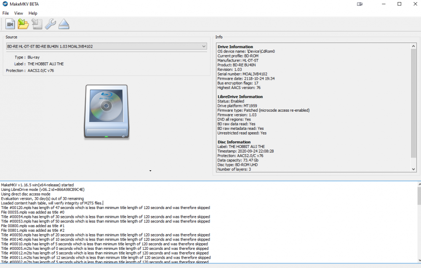Image resolution: width=421 pixels, height=268 pixels.
Task: Click log line 'Evaluation version, 30 day(s) out of 30 remaining'
Action: [43, 198]
